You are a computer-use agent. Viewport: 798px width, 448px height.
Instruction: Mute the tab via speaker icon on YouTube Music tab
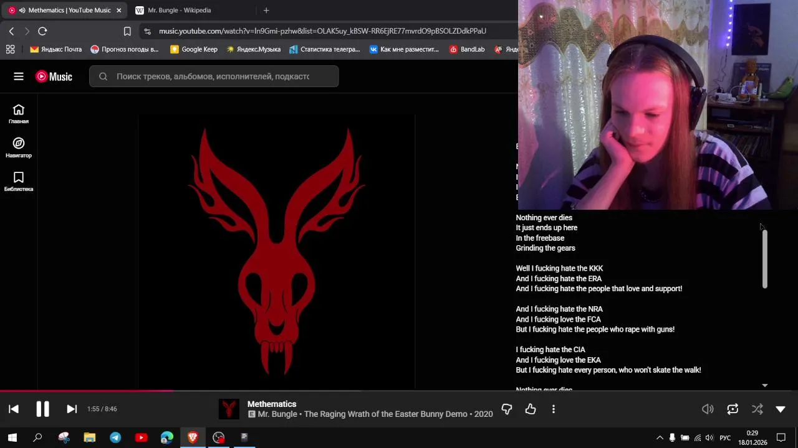click(22, 10)
